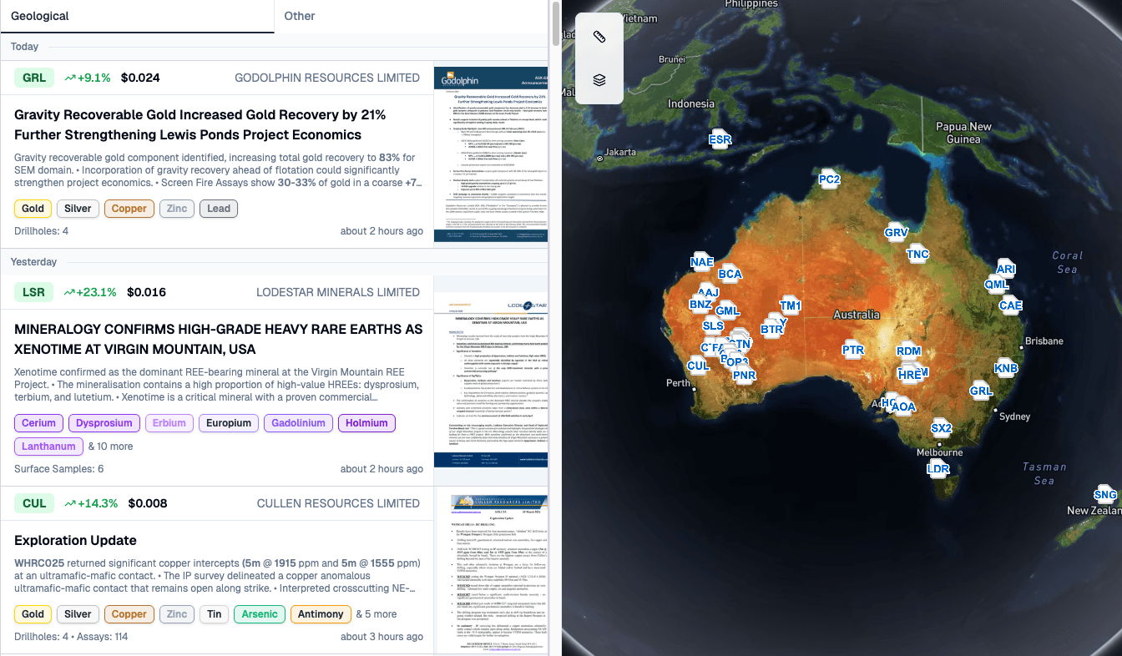The image size is (1122, 656).
Task: Select the KNB map marker
Action: 1006,368
